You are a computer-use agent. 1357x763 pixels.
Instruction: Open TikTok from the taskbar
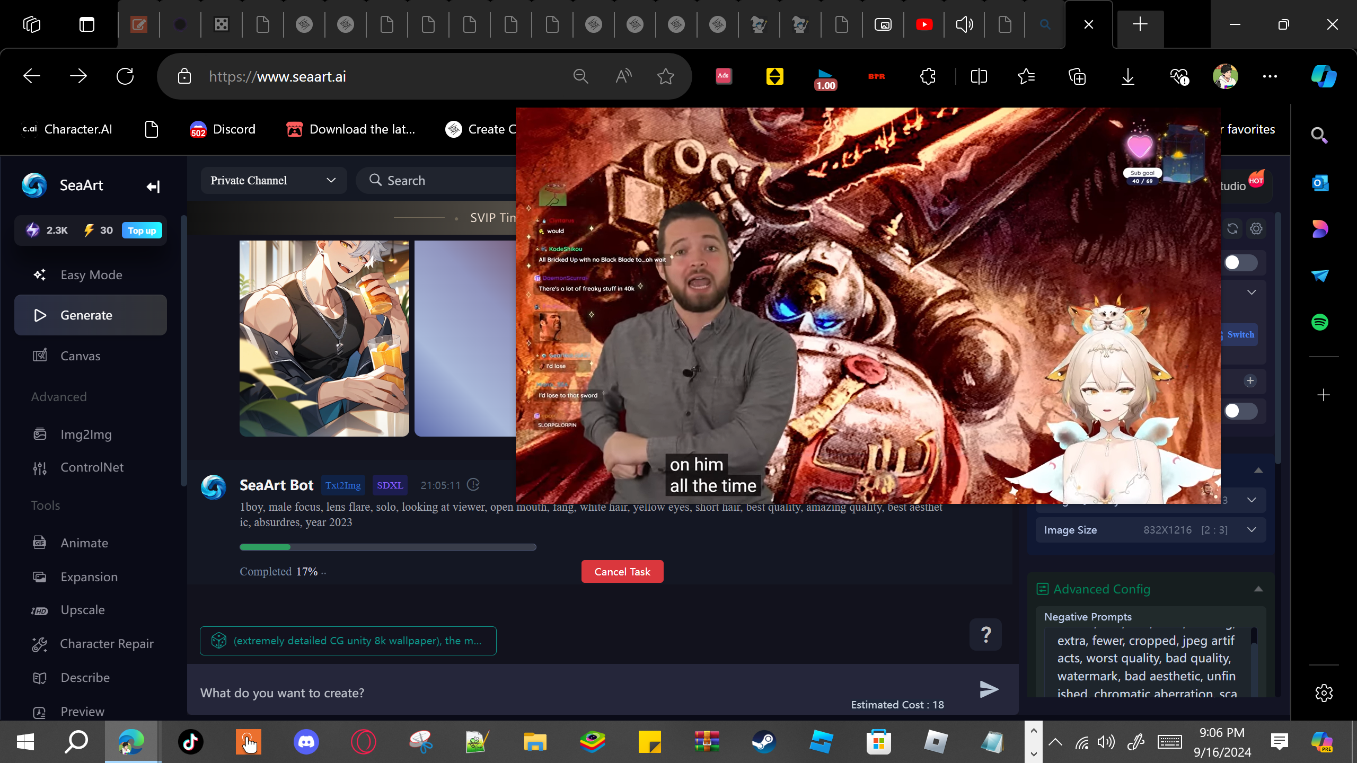tap(191, 742)
